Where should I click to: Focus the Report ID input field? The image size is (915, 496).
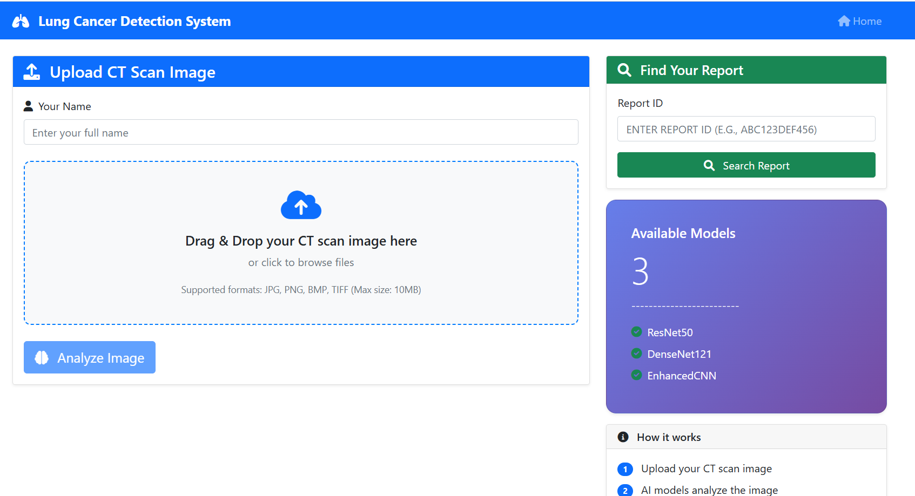pos(746,129)
